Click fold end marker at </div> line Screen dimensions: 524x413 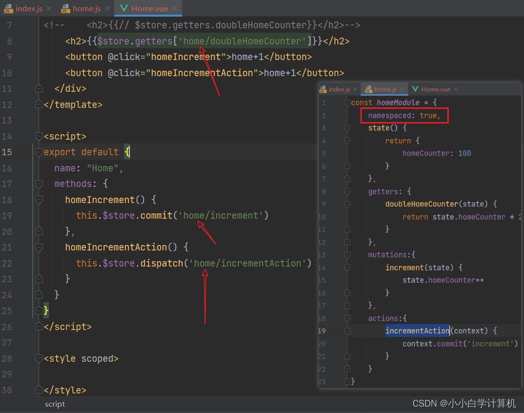(39, 88)
